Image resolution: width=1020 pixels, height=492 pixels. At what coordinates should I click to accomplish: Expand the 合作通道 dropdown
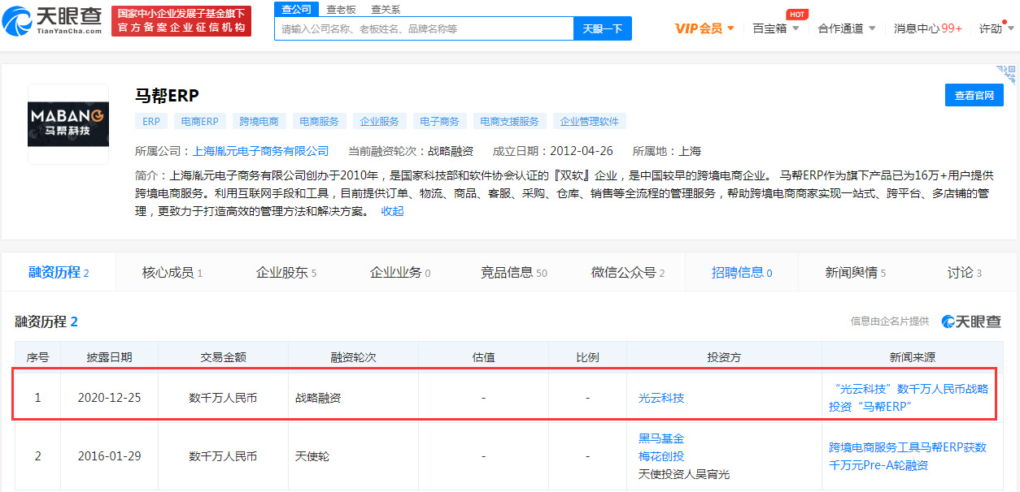847,28
